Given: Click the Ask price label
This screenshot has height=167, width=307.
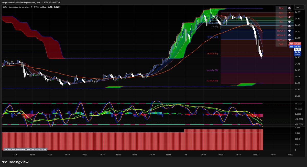Looking at the screenshot, I should [x=295, y=44].
